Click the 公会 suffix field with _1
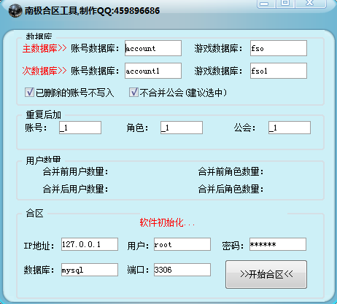Screen dimensions: 337x304 pyautogui.click(x=290, y=128)
